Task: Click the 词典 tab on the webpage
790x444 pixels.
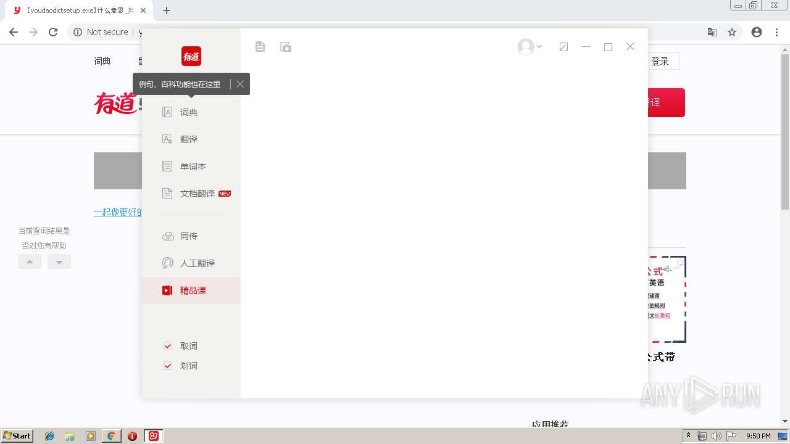Action: tap(102, 61)
